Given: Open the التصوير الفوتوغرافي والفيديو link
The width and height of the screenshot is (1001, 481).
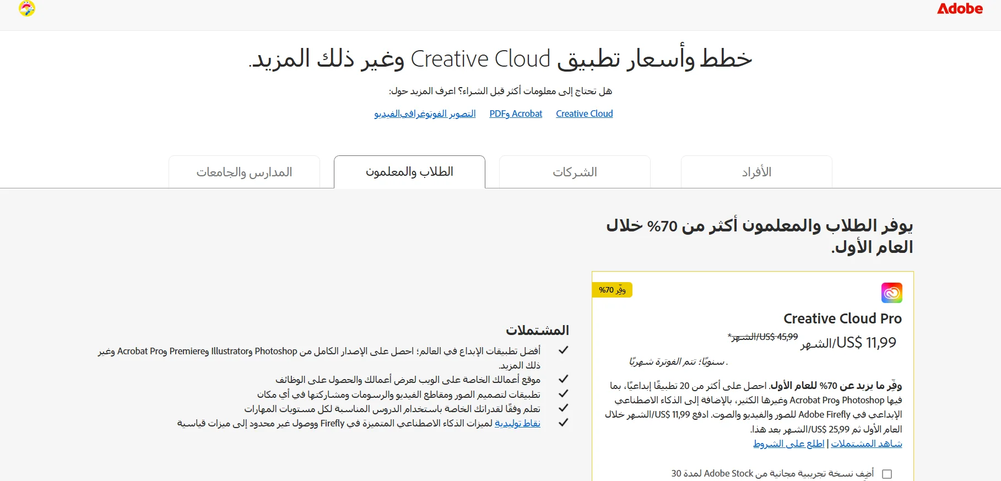Looking at the screenshot, I should (425, 114).
